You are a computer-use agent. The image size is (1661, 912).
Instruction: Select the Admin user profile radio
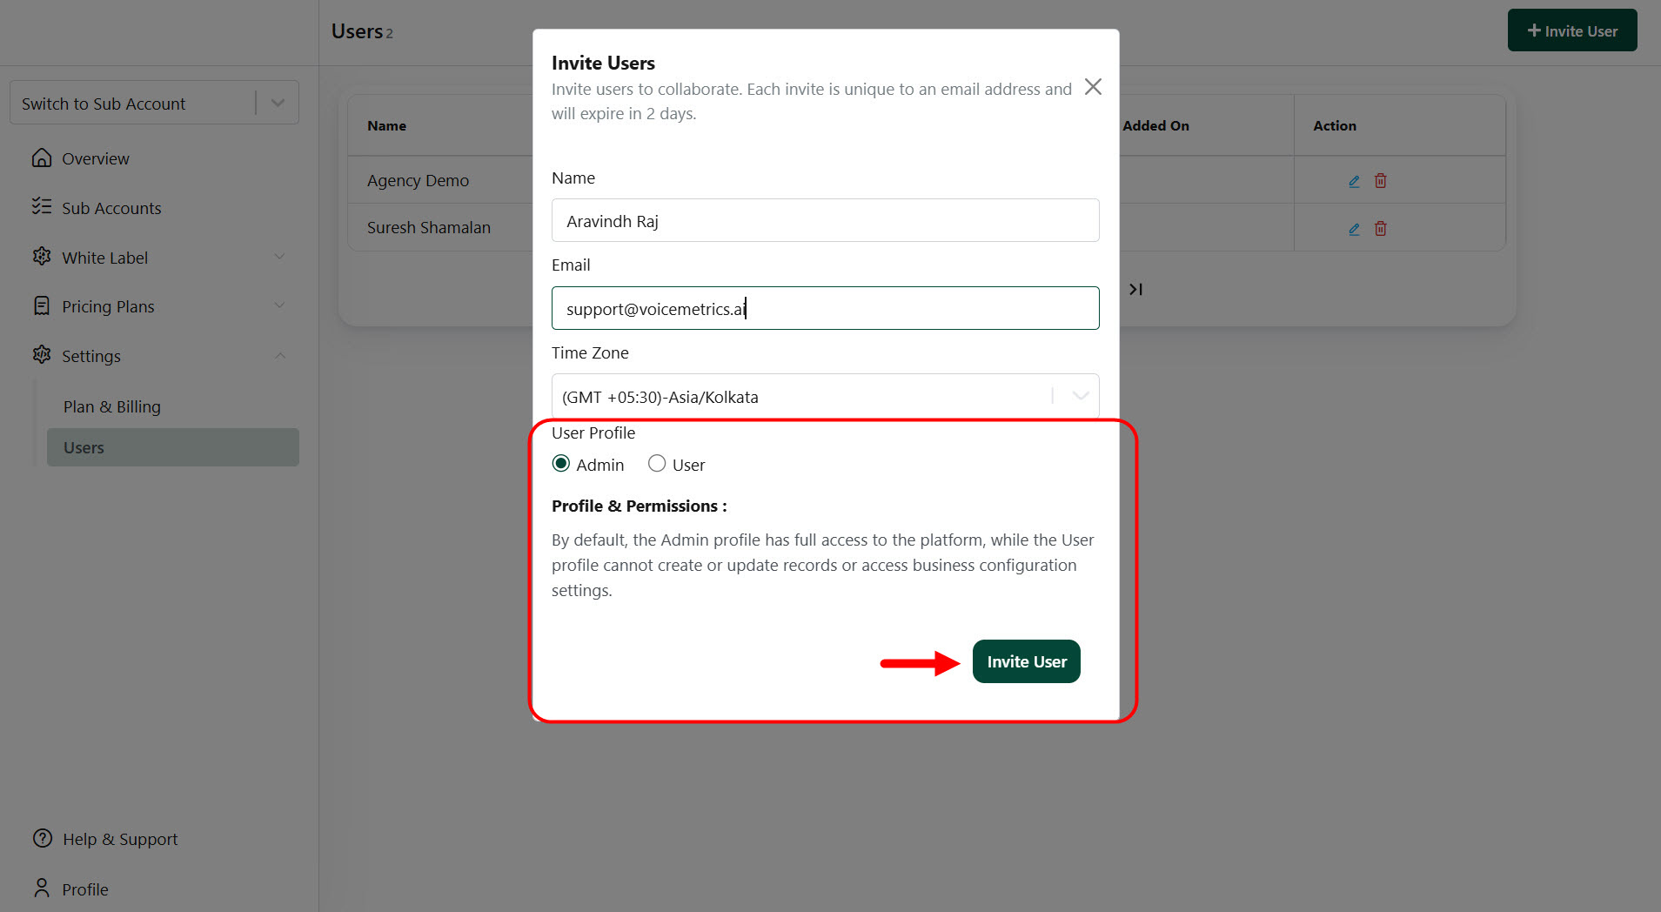click(x=561, y=464)
